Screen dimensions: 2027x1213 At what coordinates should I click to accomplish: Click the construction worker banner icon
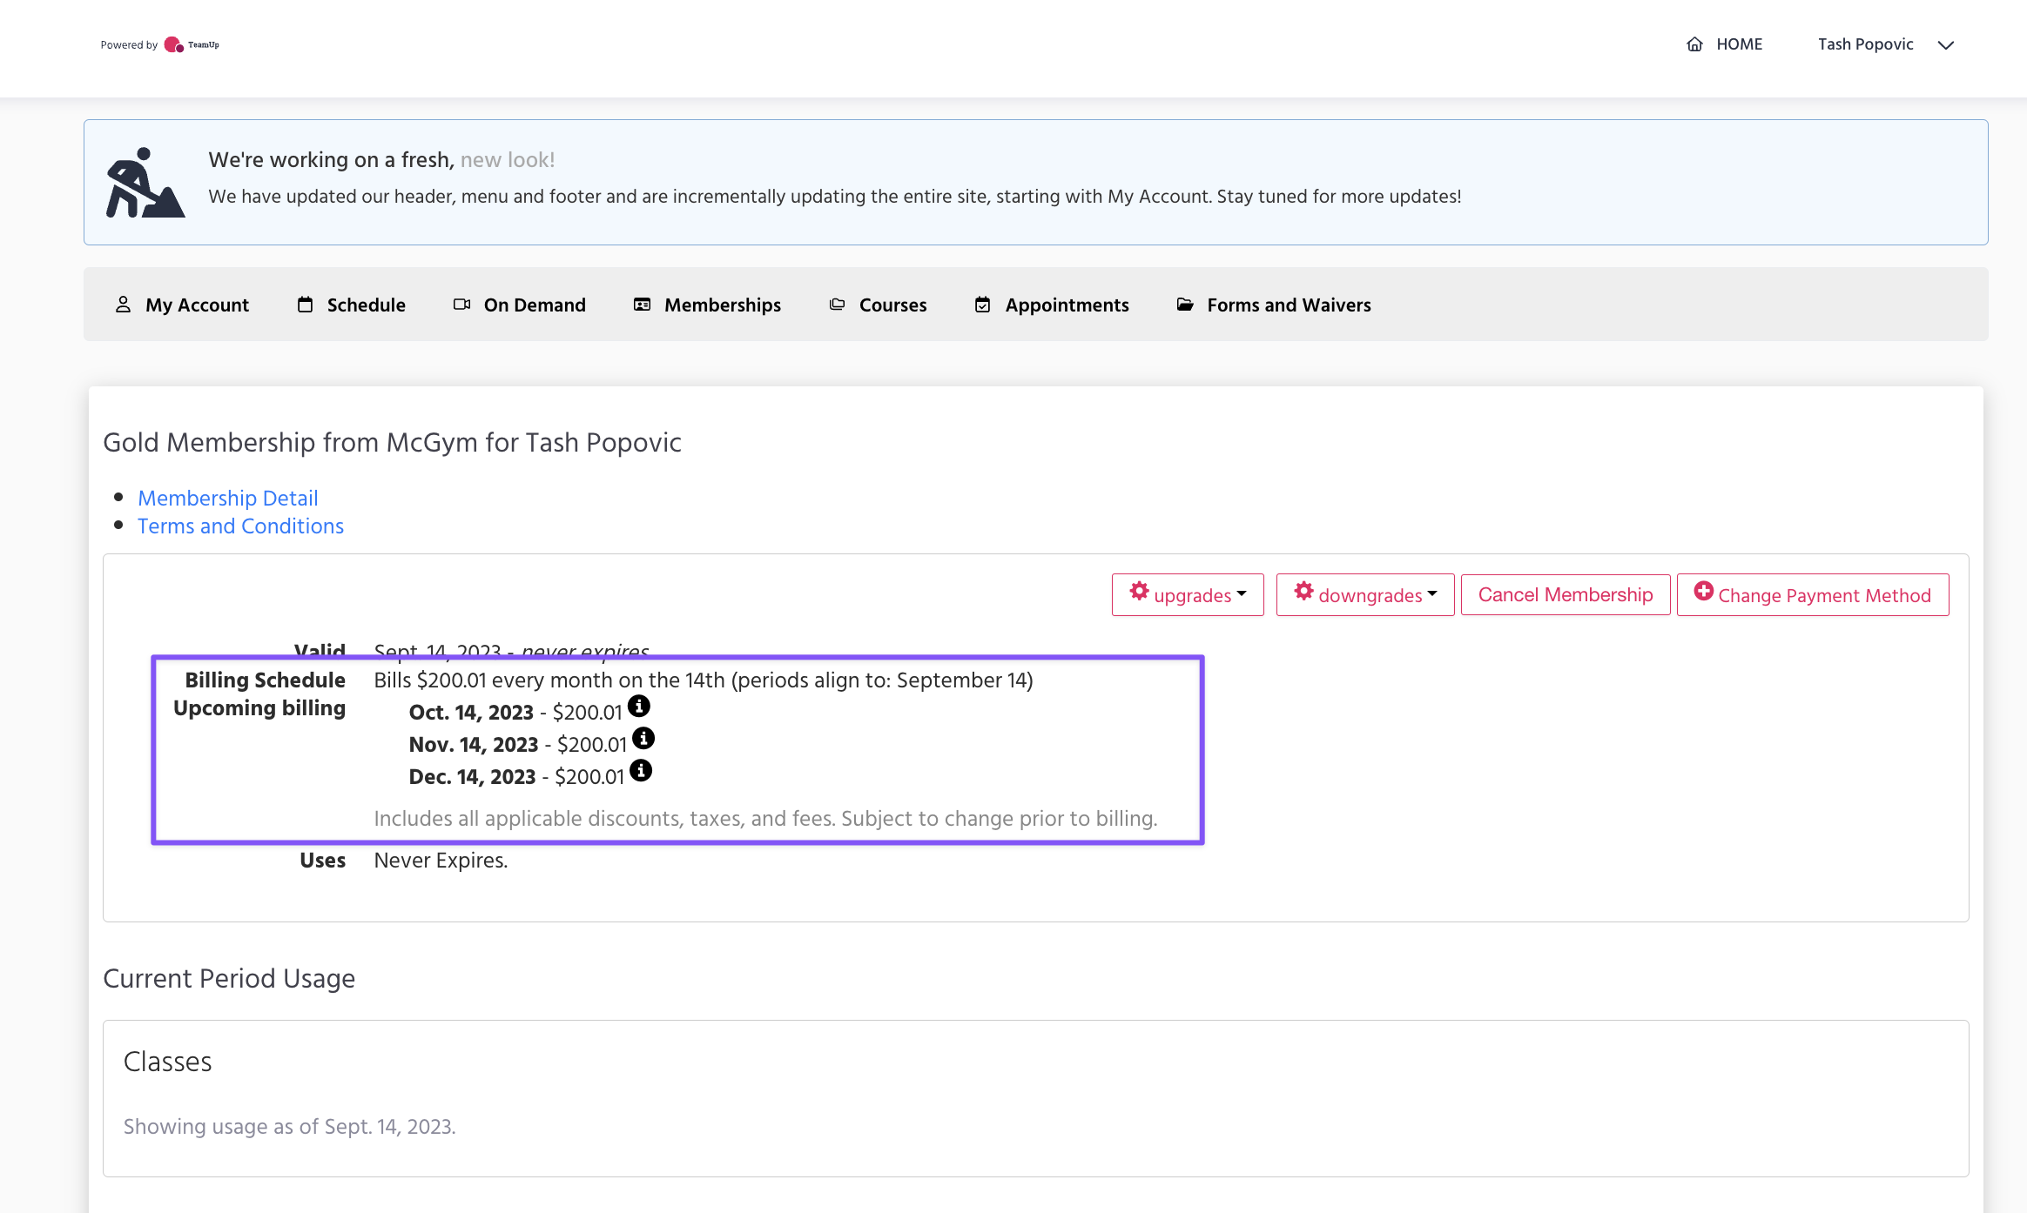click(145, 183)
